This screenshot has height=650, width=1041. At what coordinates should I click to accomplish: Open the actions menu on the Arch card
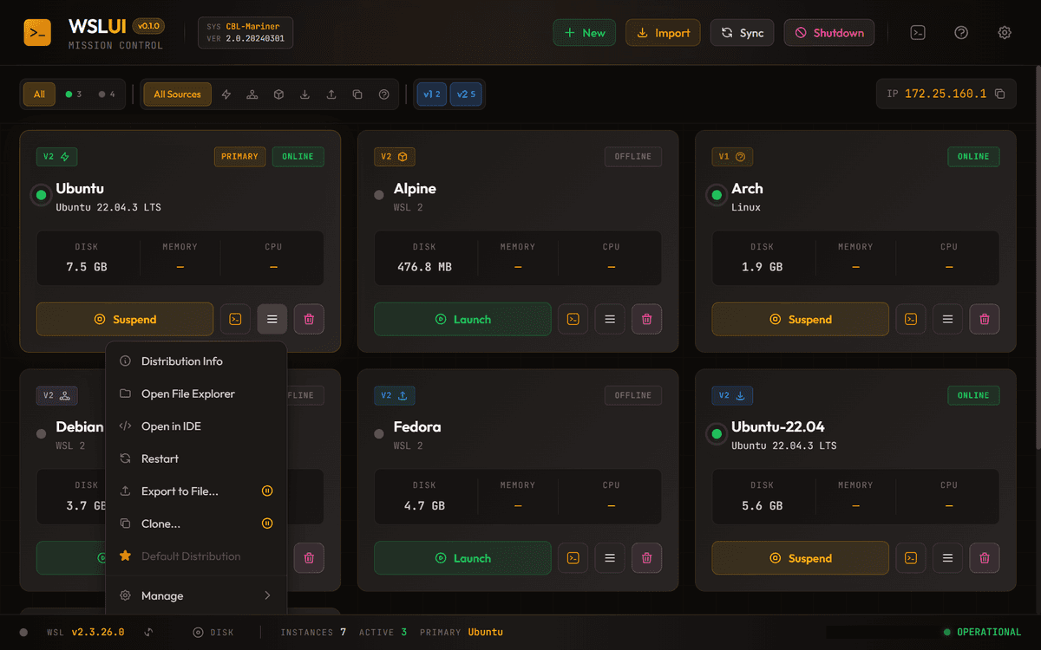pyautogui.click(x=947, y=319)
